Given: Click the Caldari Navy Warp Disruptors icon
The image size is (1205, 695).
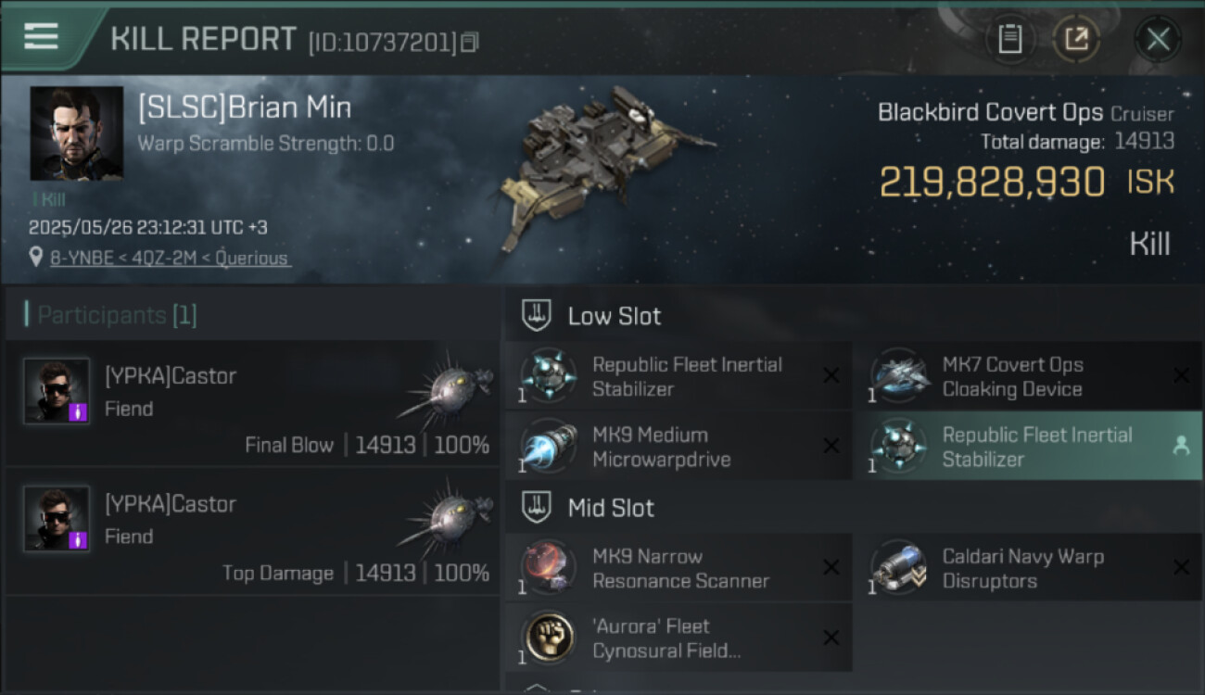Looking at the screenshot, I should [898, 567].
